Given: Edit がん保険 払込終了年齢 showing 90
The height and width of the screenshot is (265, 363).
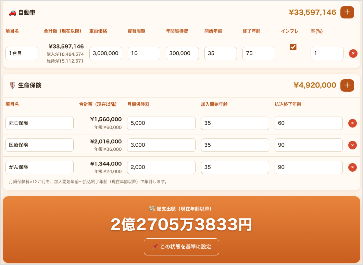Looking at the screenshot, I should pos(309,167).
